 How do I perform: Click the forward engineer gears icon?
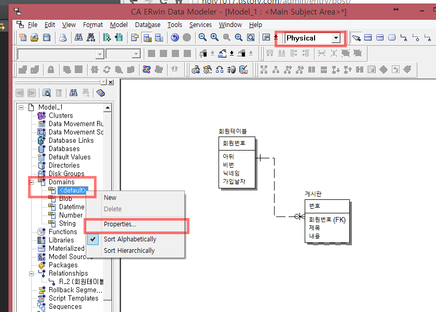pyautogui.click(x=196, y=69)
